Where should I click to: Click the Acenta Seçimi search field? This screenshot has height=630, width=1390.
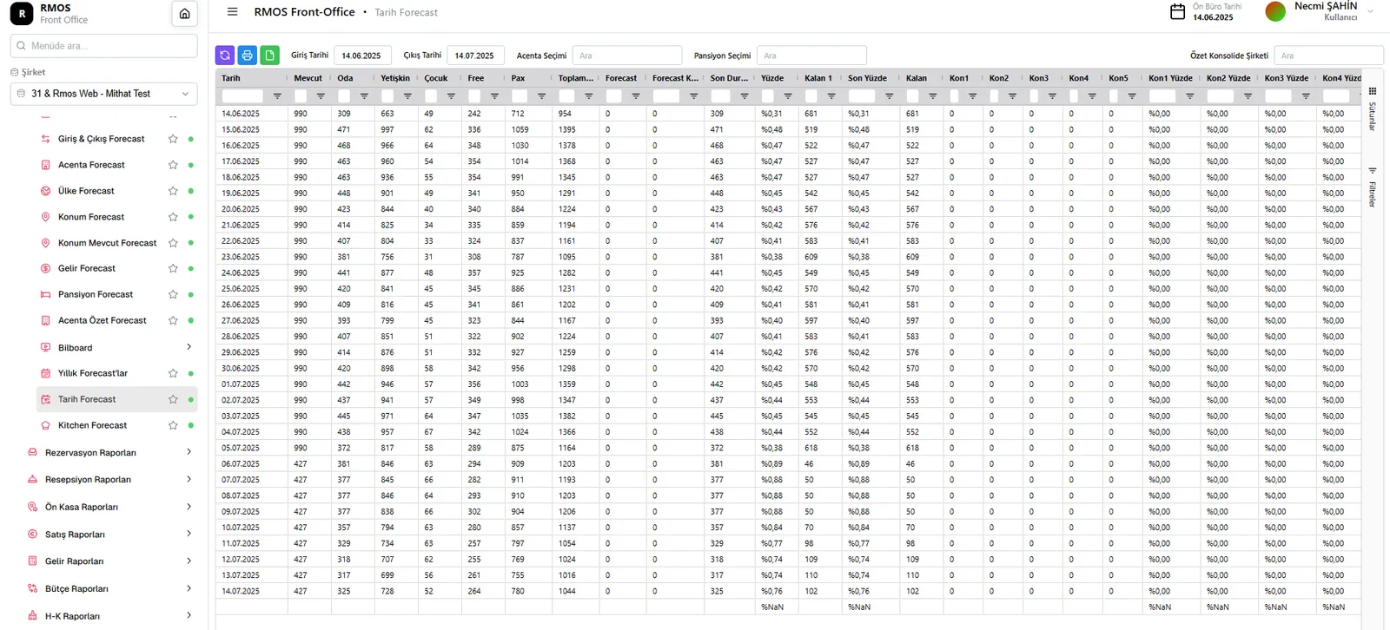[626, 56]
